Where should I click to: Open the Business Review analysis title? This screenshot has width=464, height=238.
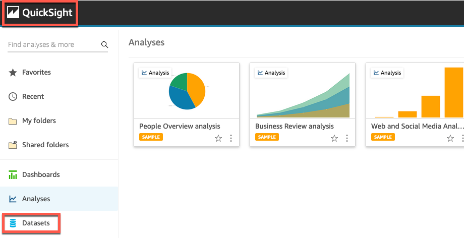click(295, 127)
